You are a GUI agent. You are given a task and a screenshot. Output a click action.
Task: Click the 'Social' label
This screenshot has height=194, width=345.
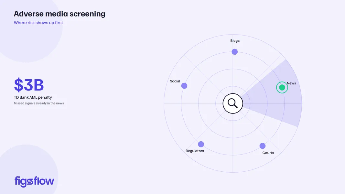[x=175, y=81]
